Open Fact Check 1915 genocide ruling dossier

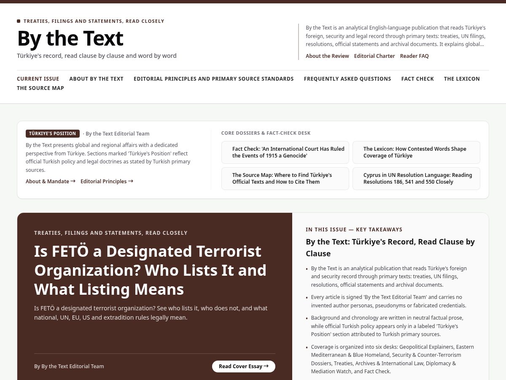285,152
